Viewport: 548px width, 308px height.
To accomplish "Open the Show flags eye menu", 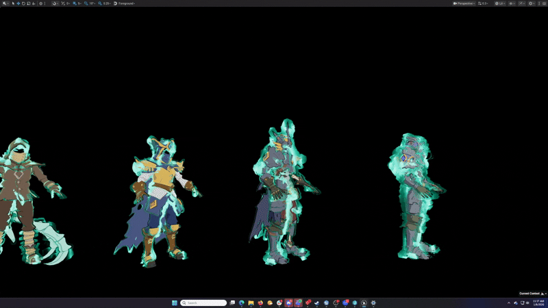I will pyautogui.click(x=512, y=3).
